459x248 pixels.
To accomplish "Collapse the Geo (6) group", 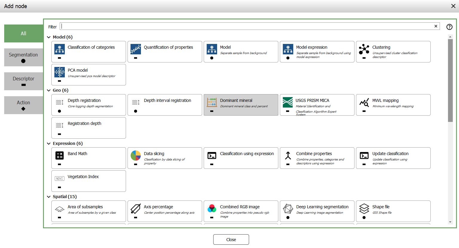I will point(49,91).
